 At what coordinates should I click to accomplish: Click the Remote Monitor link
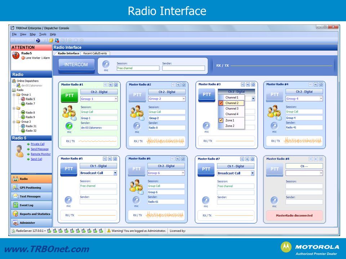[x=41, y=154]
